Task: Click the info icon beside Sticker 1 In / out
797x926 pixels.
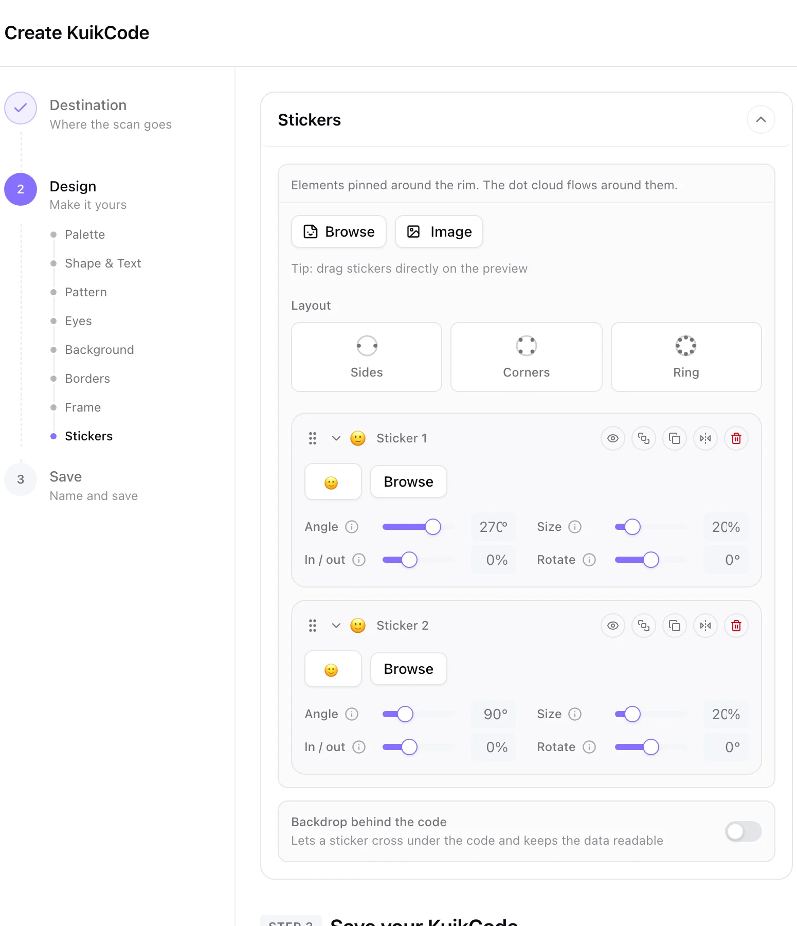Action: 359,560
